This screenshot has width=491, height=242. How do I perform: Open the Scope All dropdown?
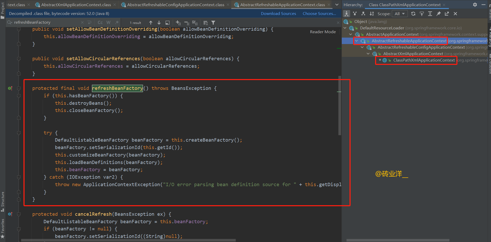pos(400,14)
